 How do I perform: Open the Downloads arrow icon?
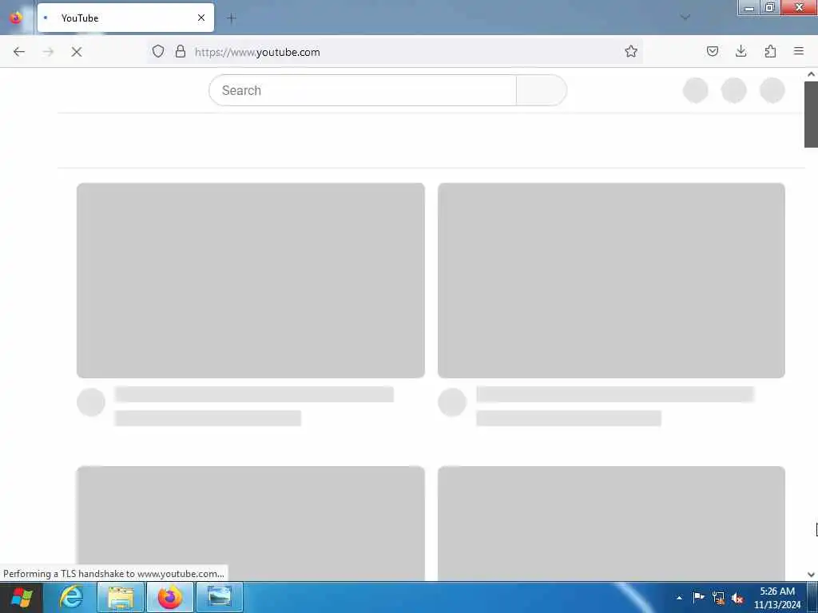point(741,51)
